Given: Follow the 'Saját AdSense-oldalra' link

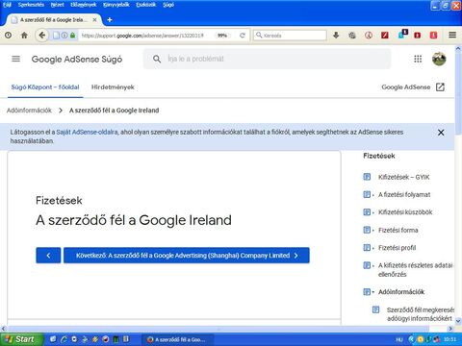Looking at the screenshot, I should click(87, 132).
